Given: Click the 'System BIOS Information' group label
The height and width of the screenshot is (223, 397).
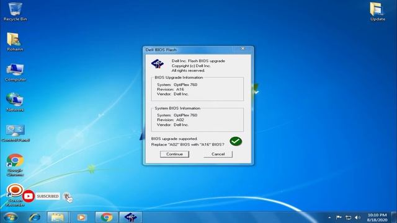Looking at the screenshot, I should click(x=177, y=108).
